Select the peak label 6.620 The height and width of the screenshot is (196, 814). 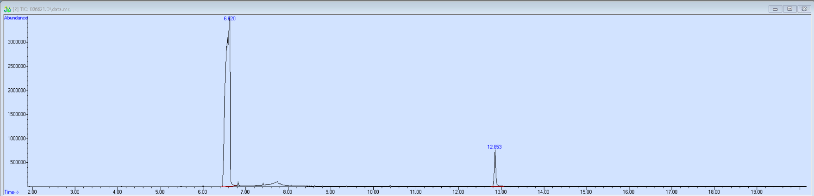point(230,18)
